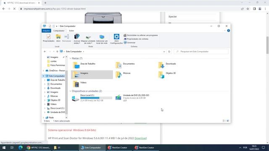This screenshot has height=151, width=269.
Task: Click the Download link on webpage
Action: 140,138
